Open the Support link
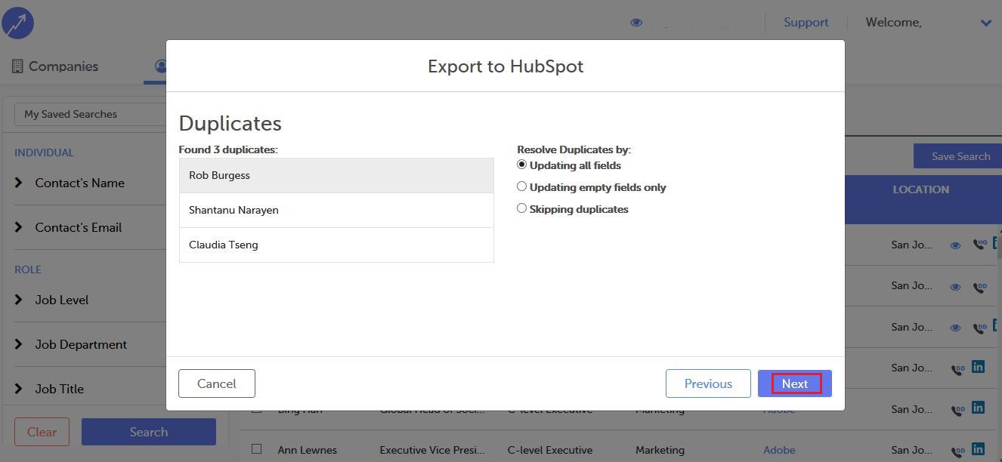 coord(806,23)
